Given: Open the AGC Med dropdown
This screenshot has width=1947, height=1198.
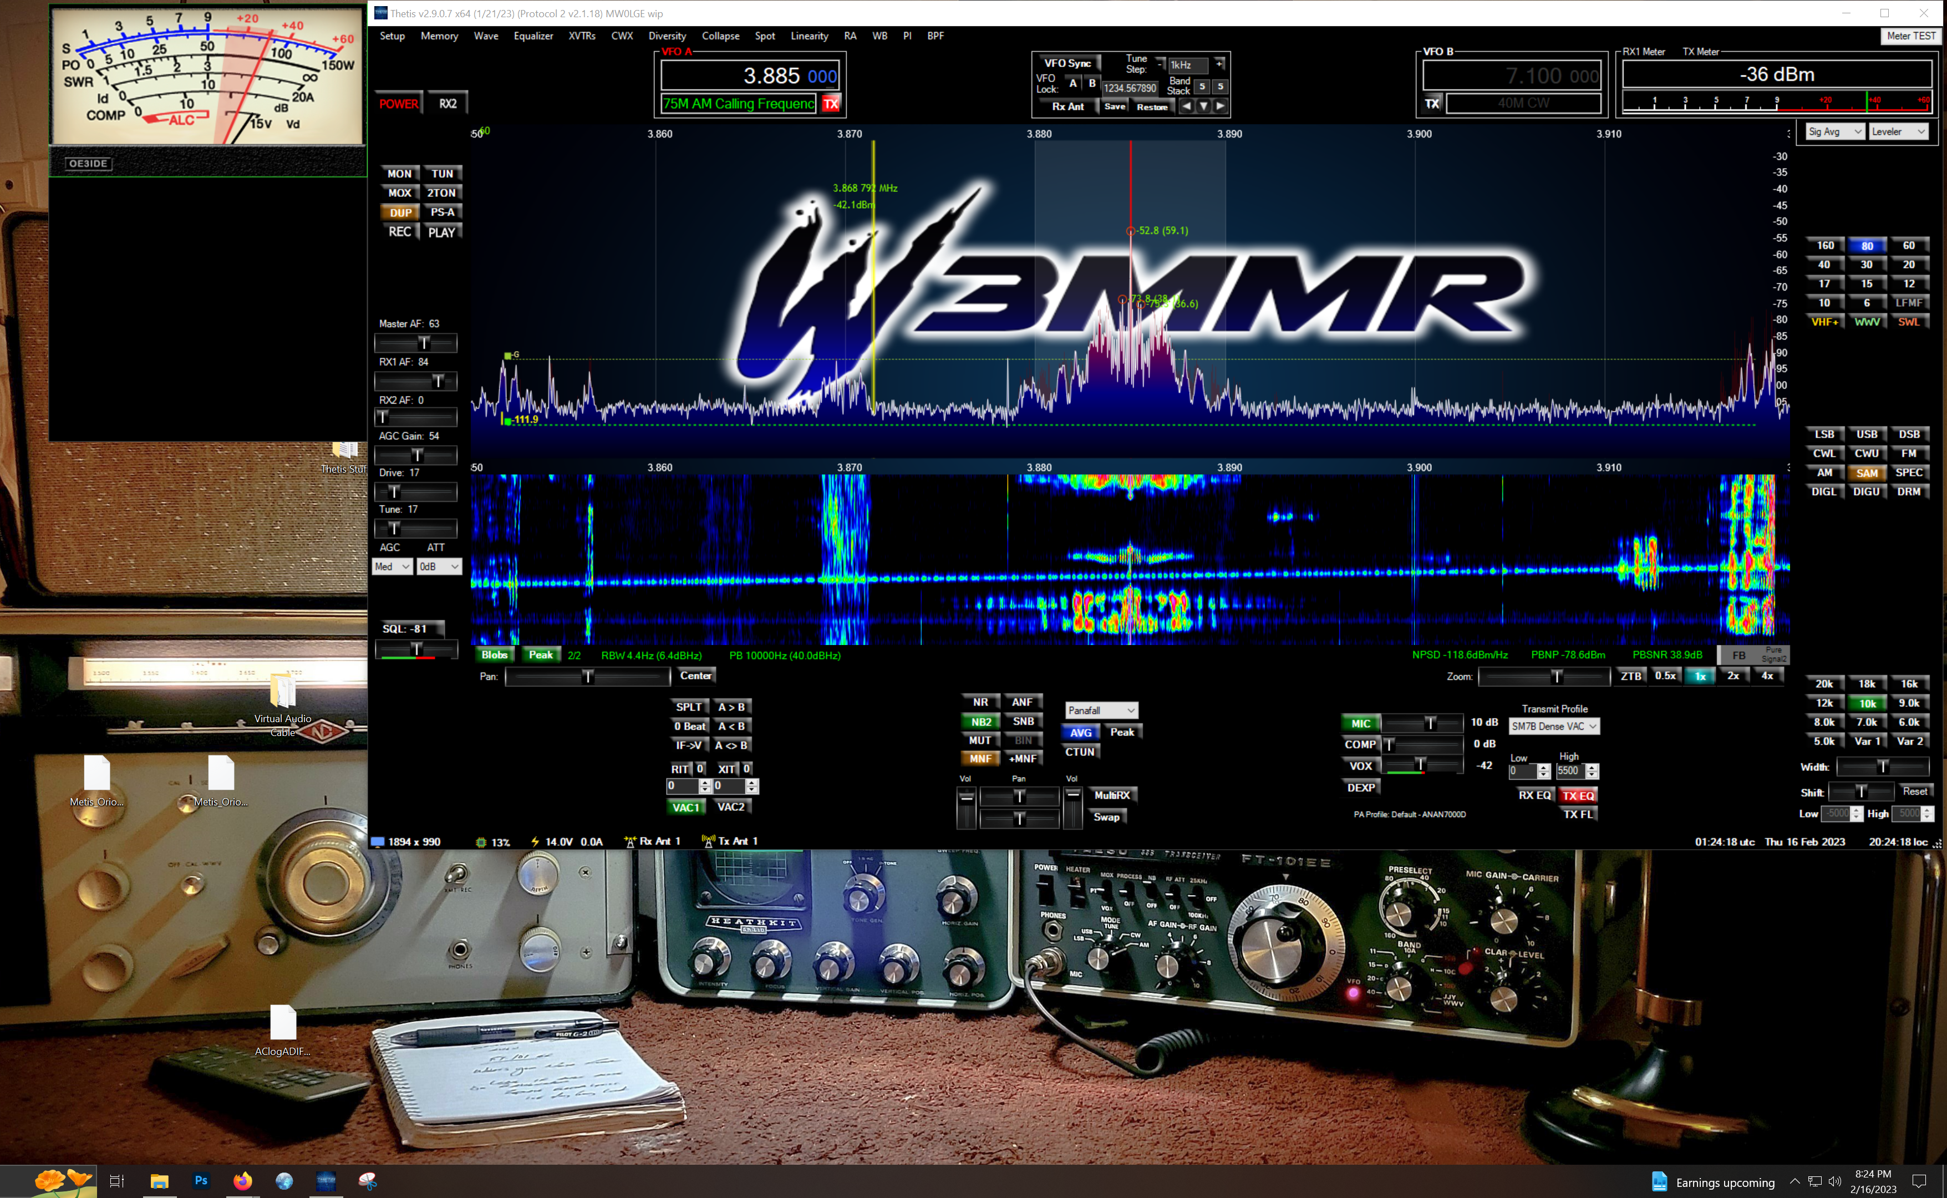Looking at the screenshot, I should tap(392, 566).
